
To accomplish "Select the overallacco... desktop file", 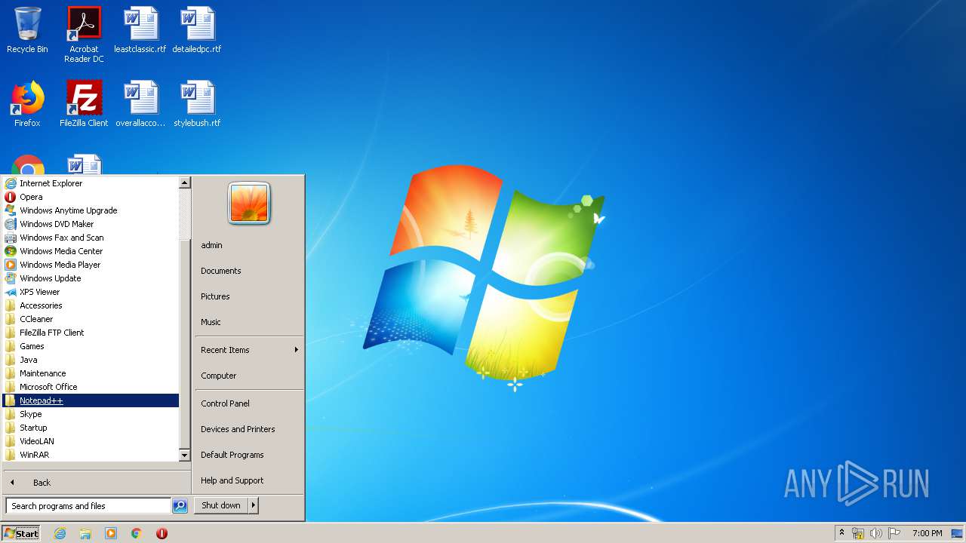I will point(140,104).
